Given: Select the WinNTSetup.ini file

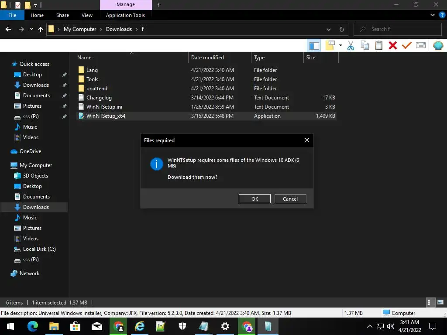Looking at the screenshot, I should coord(206,106).
